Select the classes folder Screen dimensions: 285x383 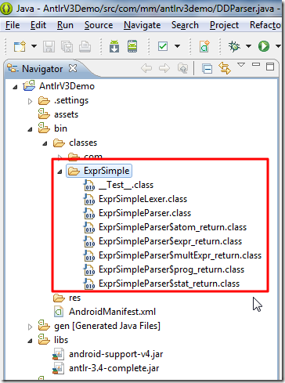[83, 143]
